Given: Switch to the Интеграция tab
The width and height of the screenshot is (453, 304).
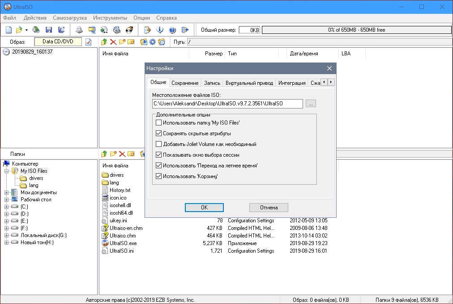Looking at the screenshot, I should pos(292,83).
